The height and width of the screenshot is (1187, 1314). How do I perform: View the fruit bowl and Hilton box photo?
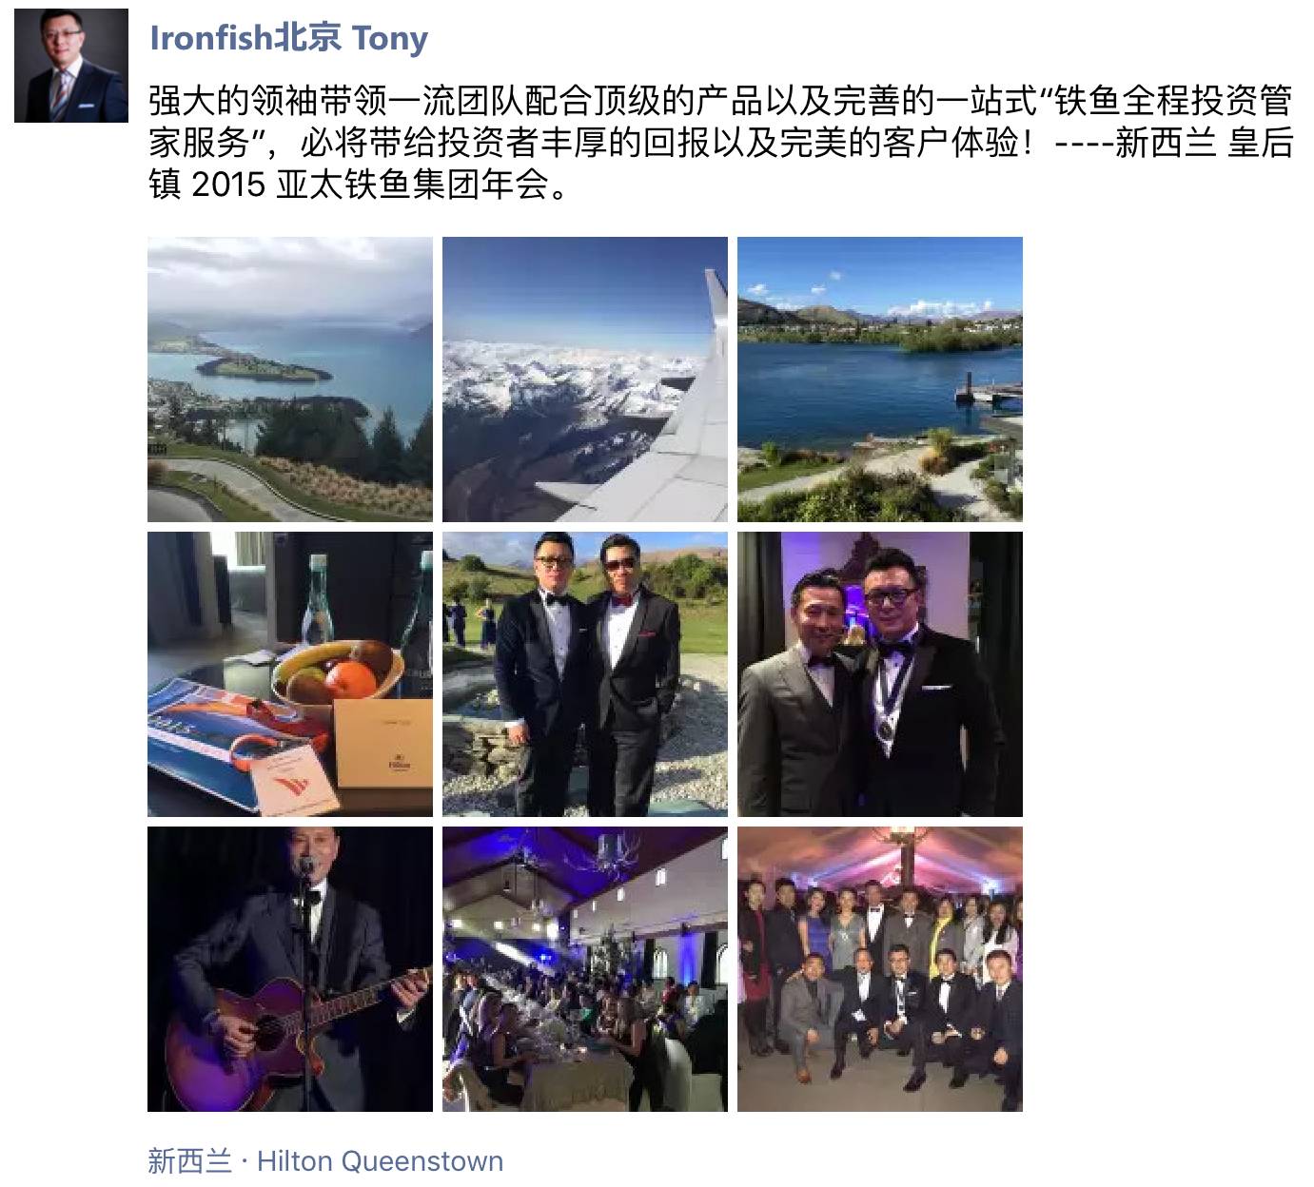(290, 674)
